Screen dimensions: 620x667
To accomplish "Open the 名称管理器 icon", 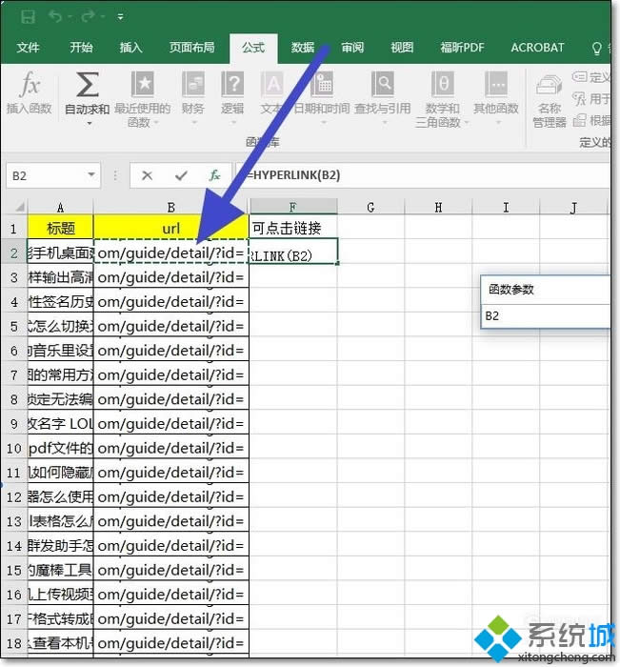I will 549,85.
